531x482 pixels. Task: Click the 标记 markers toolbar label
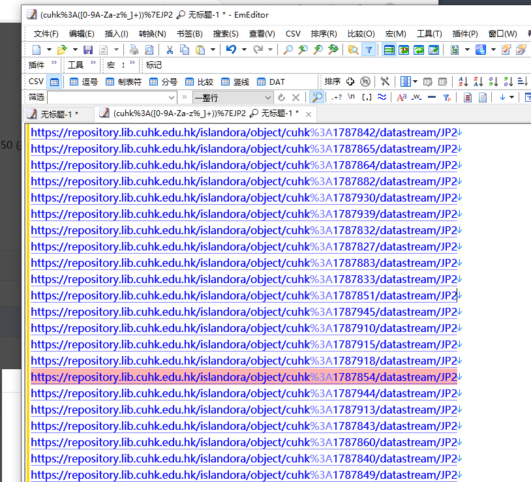(154, 65)
